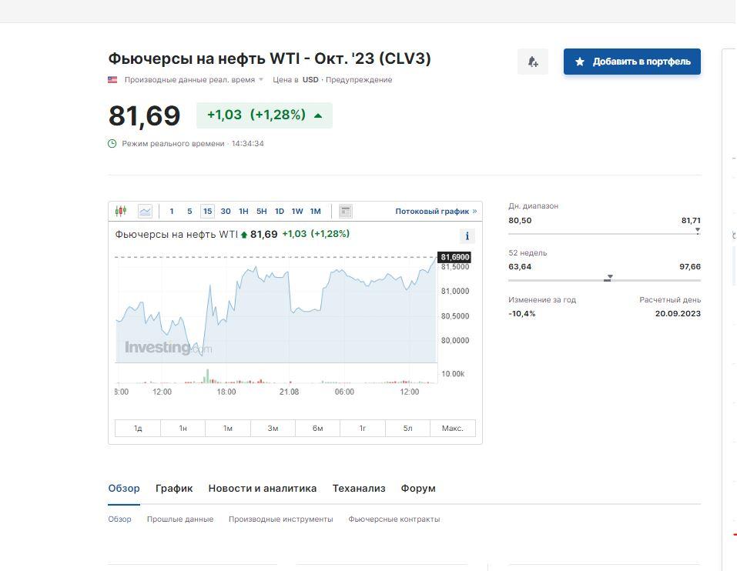Open the 'Теханализ' tab
Viewport: 737px width, 571px height.
tap(359, 489)
